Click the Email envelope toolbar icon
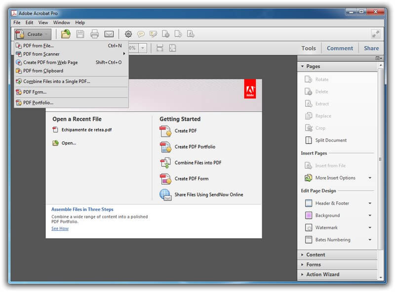Image resolution: width=395 pixels, height=292 pixels. tap(109, 34)
